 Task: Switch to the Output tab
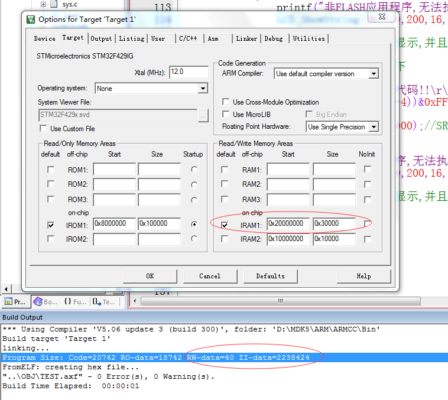pos(101,38)
